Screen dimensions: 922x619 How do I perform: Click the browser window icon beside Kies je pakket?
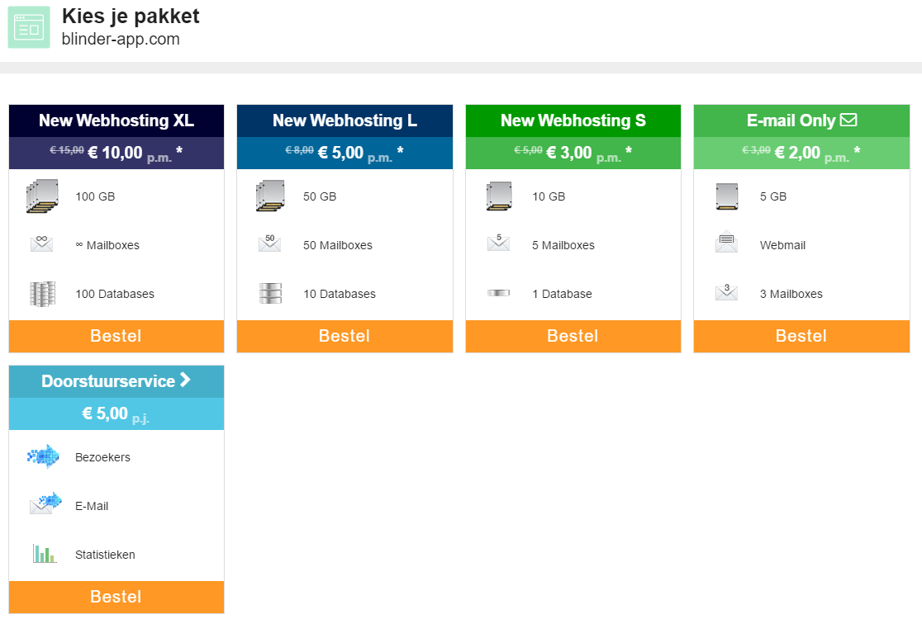[29, 27]
